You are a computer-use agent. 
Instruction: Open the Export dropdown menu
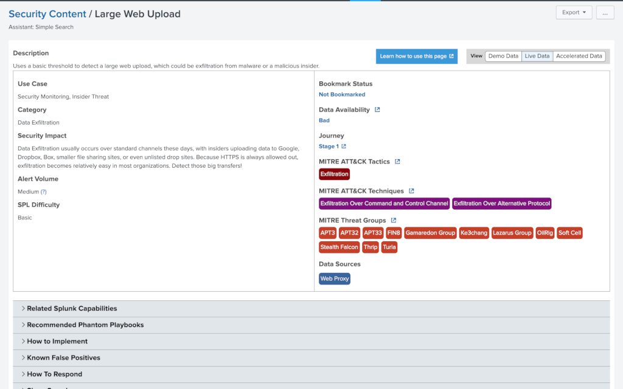574,12
